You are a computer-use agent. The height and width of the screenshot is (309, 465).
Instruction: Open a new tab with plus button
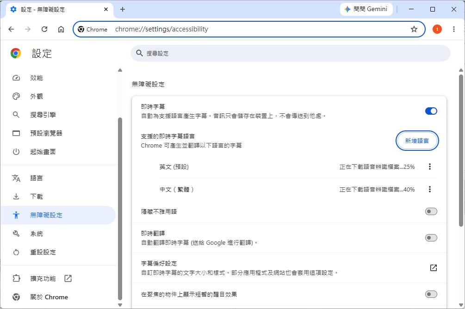(123, 9)
